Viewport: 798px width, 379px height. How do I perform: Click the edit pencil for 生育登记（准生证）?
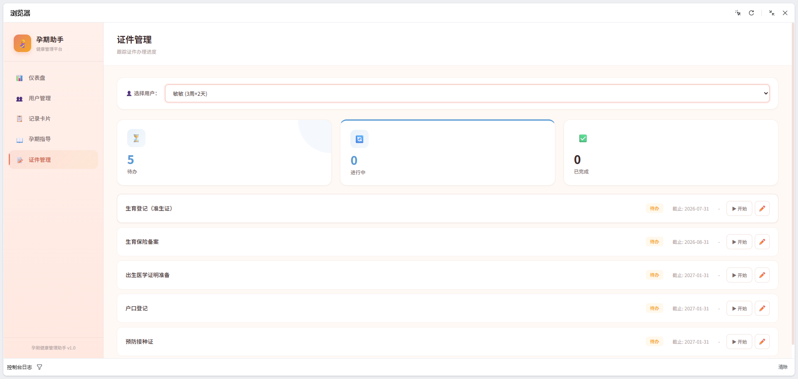click(762, 208)
